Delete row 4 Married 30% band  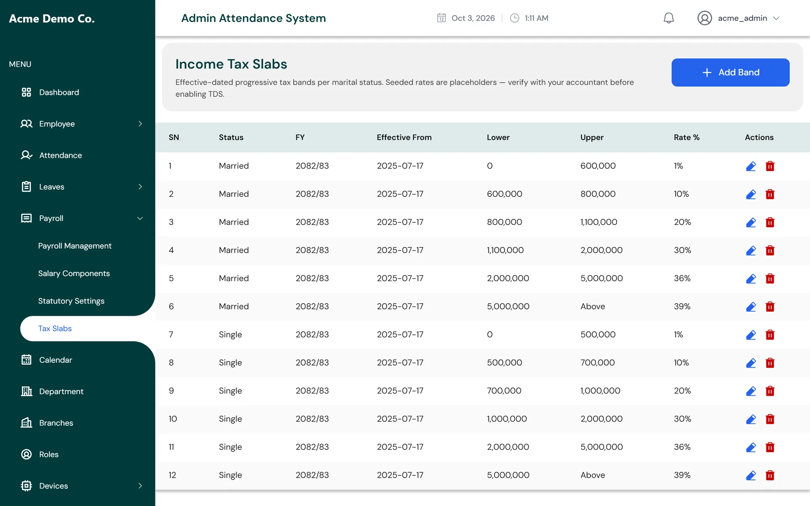[x=770, y=251]
